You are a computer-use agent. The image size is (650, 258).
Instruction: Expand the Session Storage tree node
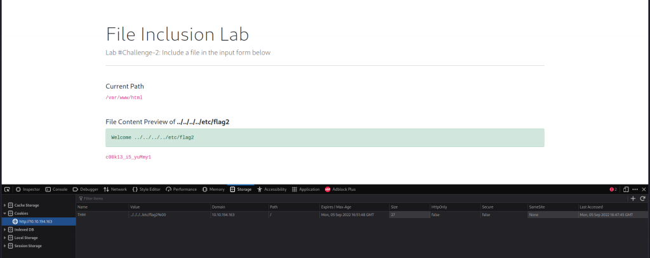[4, 246]
